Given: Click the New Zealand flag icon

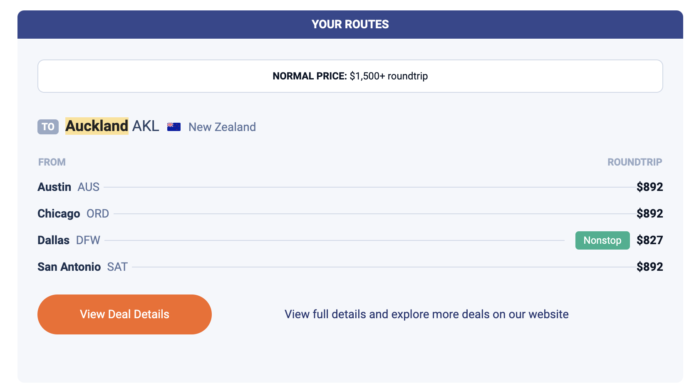Looking at the screenshot, I should tap(174, 127).
